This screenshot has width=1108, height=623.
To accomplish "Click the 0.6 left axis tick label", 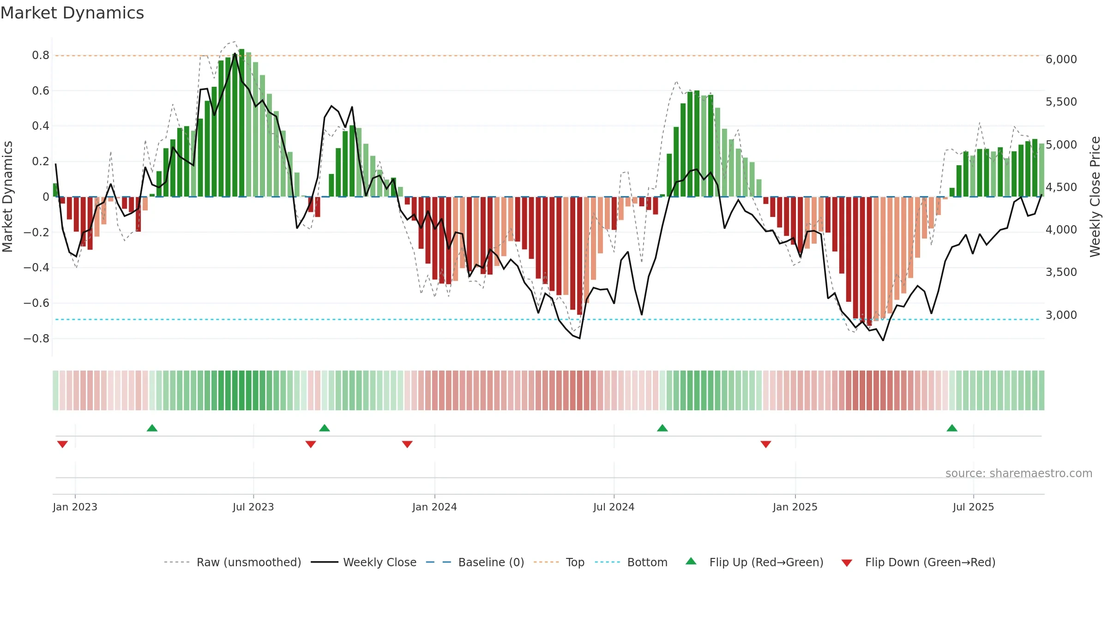I will pos(41,91).
